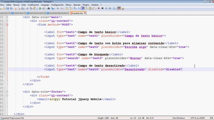Image resolution: width=214 pixels, height=120 pixels.
Task: Collapse the footer div fold on line 38
Action: [7, 92]
